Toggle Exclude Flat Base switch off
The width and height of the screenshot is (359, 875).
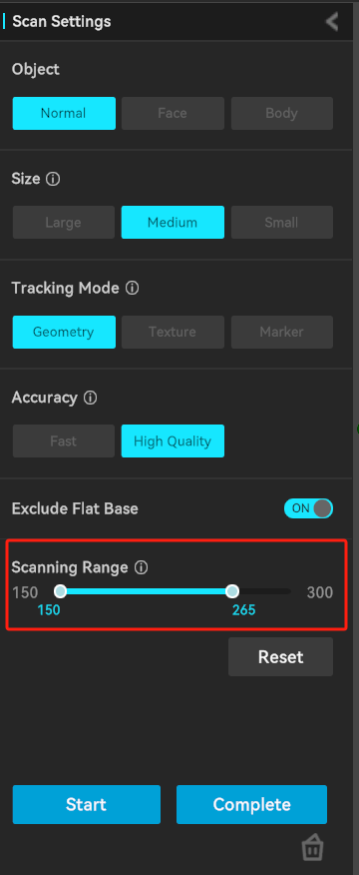308,508
